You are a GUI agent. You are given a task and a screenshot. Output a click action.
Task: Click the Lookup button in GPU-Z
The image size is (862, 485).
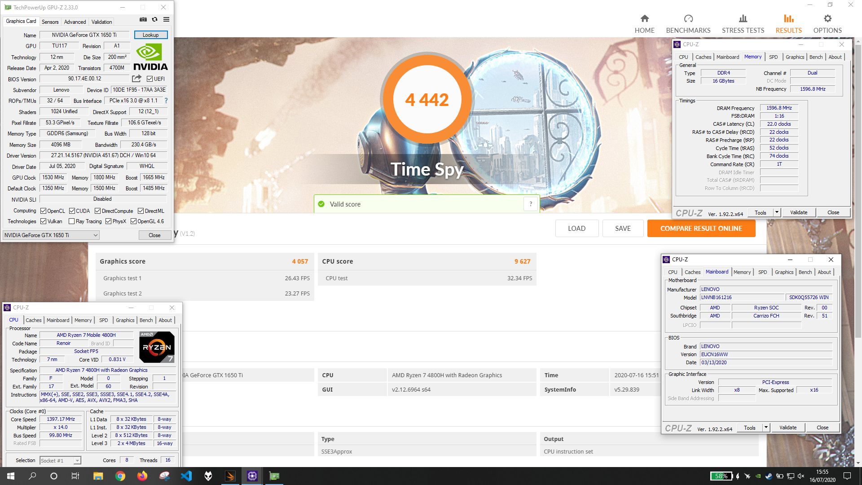click(150, 35)
